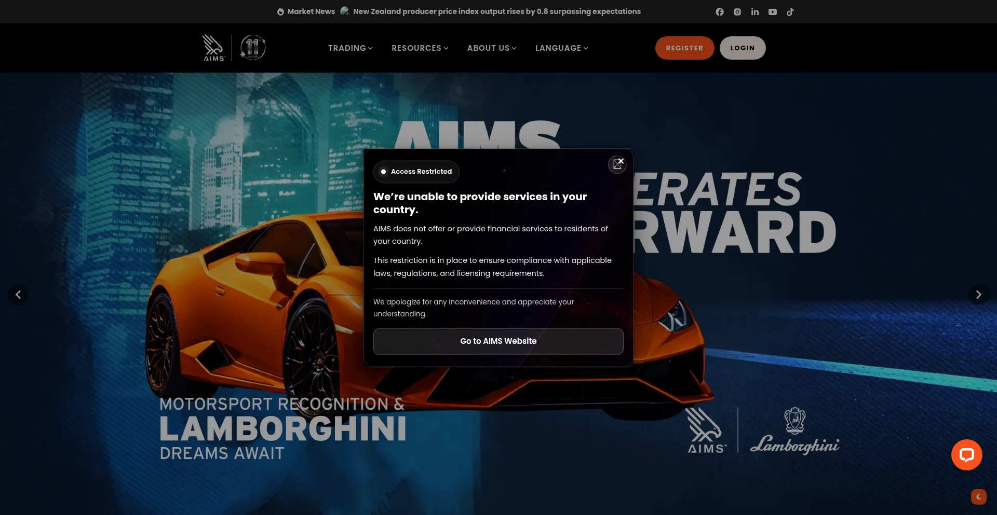Click the 'LAMBORGHINI' banner heading
The height and width of the screenshot is (515, 997).
283,429
